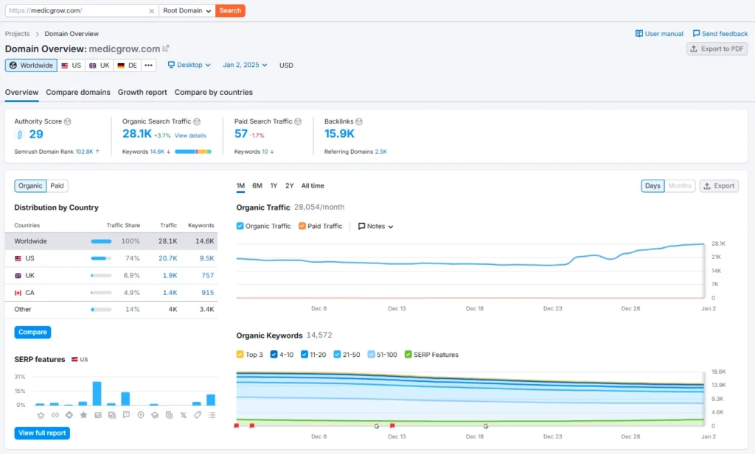Uncheck the Organic Traffic checkbox

coord(240,226)
